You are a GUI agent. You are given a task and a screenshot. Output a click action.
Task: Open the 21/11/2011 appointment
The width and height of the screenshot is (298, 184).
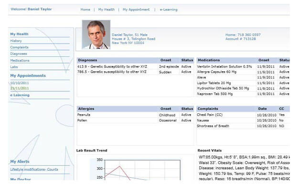click(20, 88)
